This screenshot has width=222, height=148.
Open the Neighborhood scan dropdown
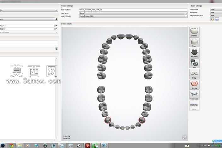point(216,15)
